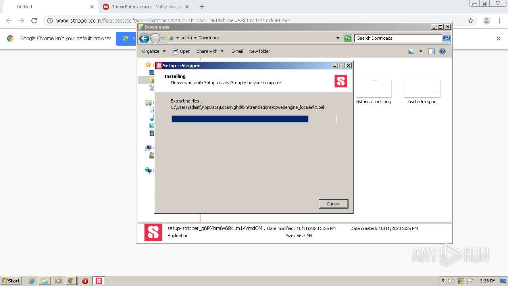Viewport: 508px width, 286px height.
Task: Click the setup-istripper file icon in details pane
Action: pos(153,232)
